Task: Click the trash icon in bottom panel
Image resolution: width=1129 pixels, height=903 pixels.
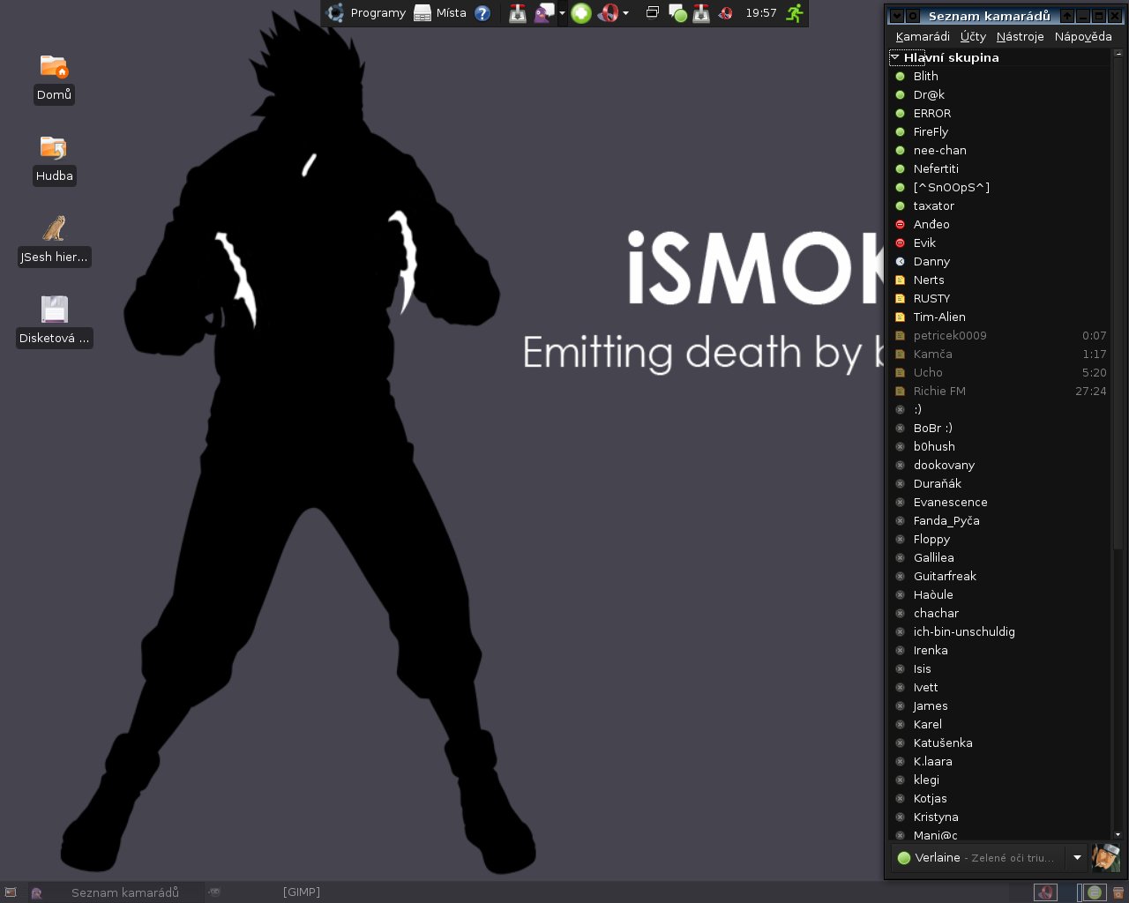Action: 1118,892
